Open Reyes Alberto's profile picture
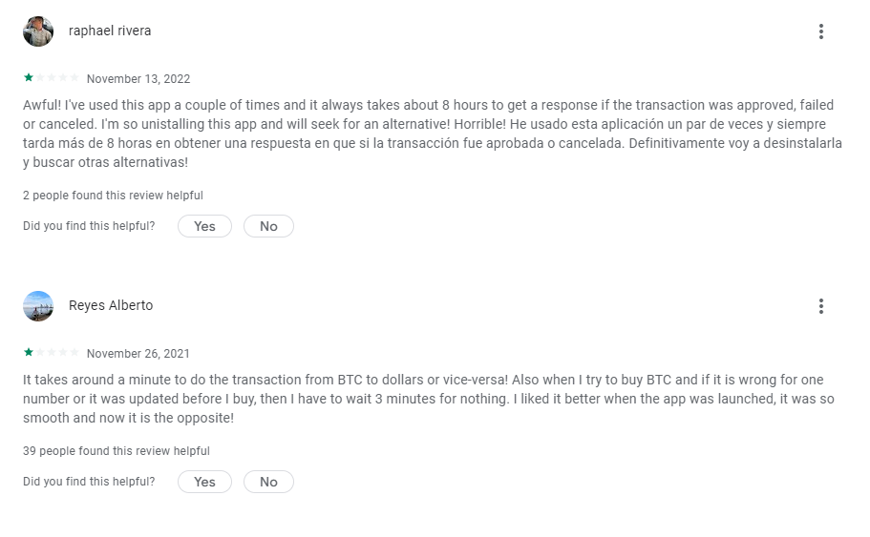 [x=38, y=306]
